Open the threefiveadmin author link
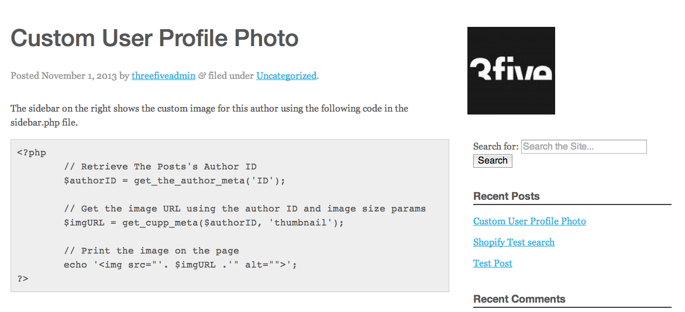 tap(163, 75)
